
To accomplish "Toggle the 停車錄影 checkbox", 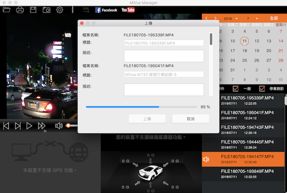I will [262, 88].
